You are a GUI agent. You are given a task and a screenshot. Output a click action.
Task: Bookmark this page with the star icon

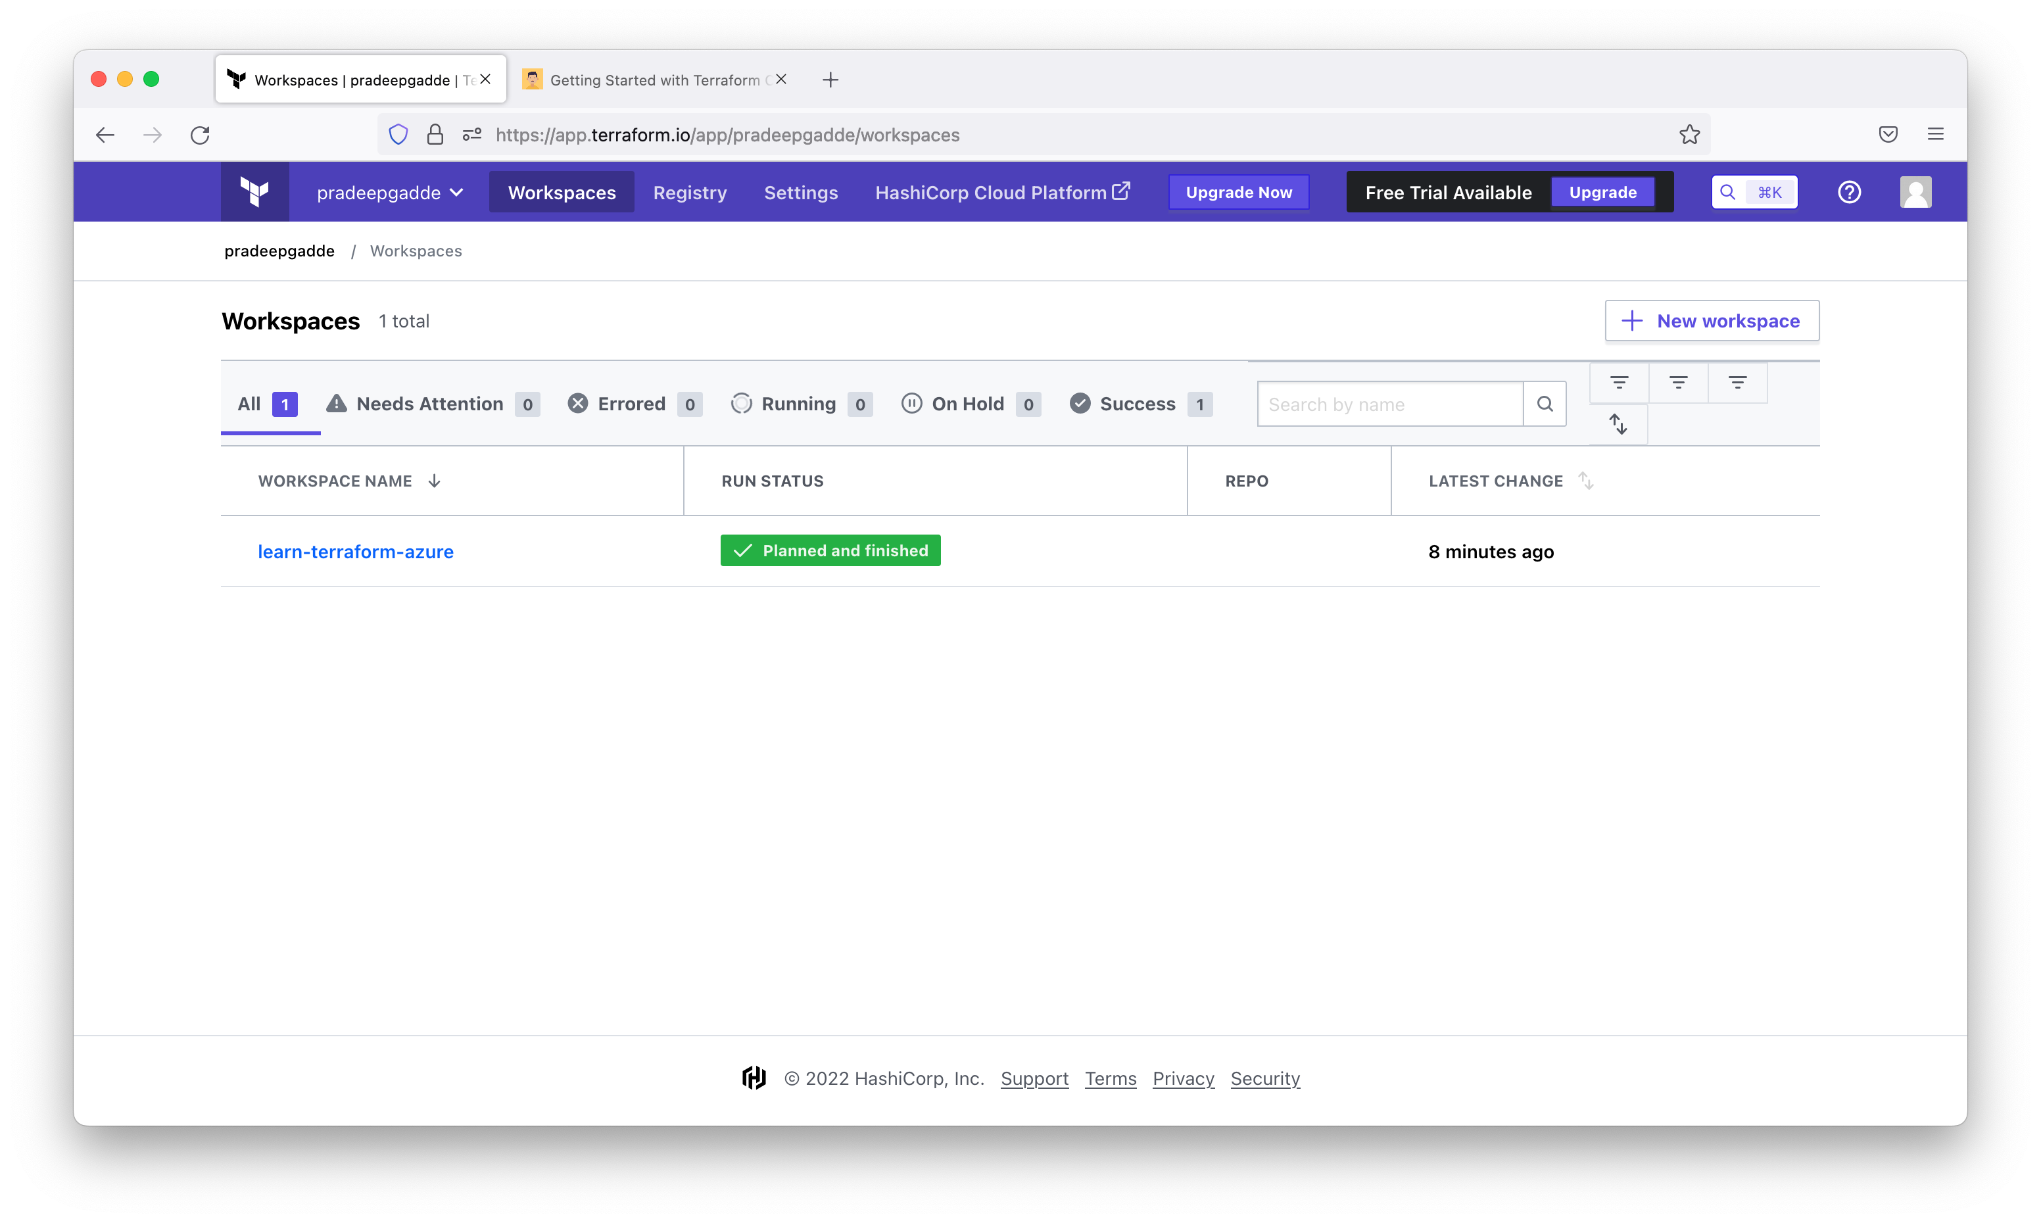[x=1689, y=134]
